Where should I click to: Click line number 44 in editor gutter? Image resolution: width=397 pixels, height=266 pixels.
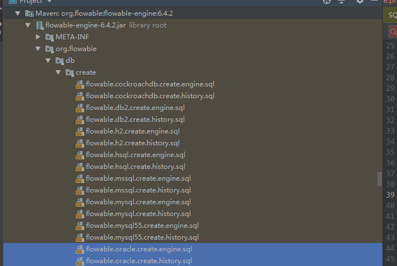[x=390, y=248]
